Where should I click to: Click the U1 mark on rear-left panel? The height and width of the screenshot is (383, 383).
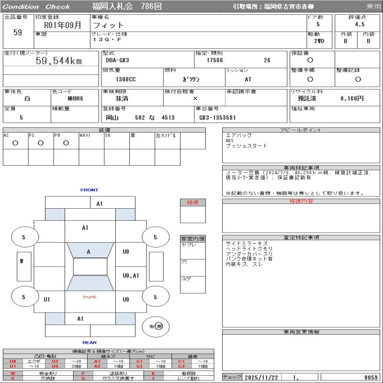click(47, 300)
